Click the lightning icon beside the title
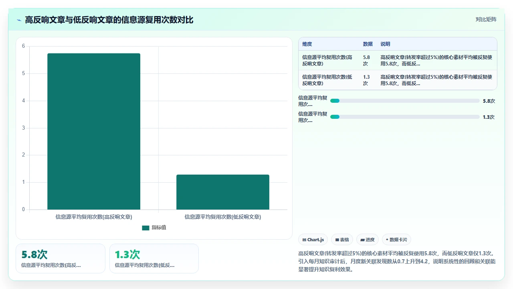The height and width of the screenshot is (289, 513). 19,20
